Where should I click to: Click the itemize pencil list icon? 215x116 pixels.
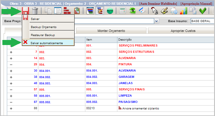tap(100, 11)
